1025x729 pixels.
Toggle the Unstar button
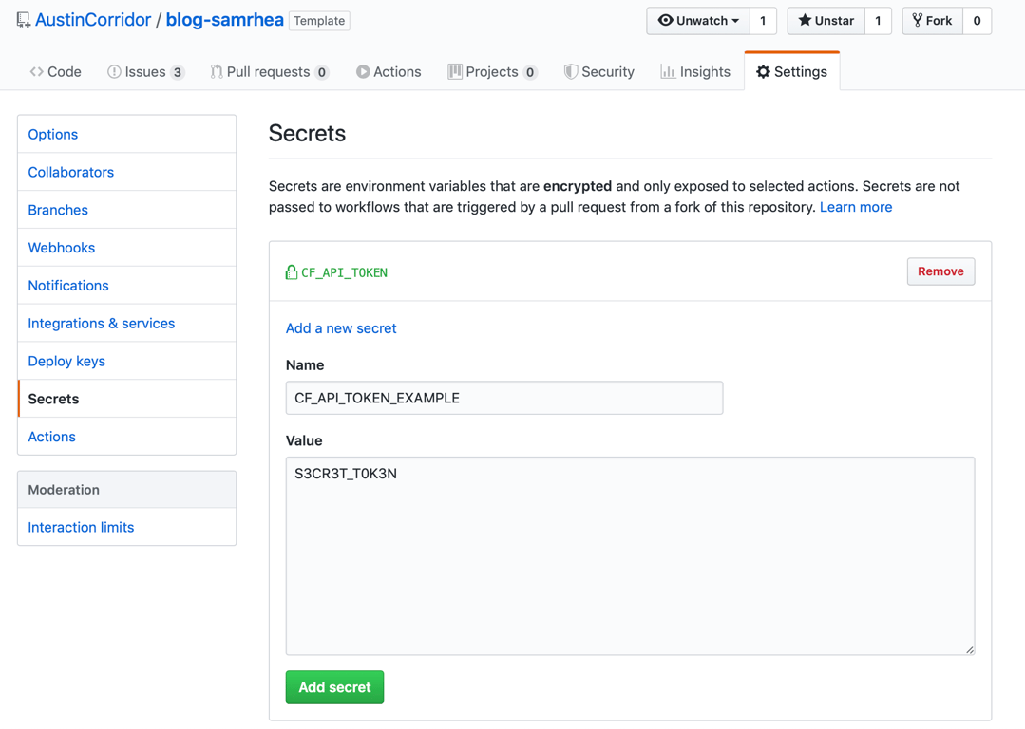click(826, 20)
